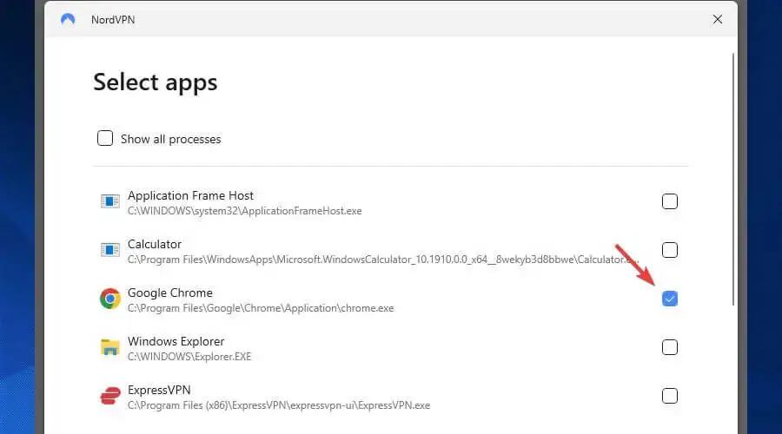The image size is (782, 434).
Task: Click the Application Frame Host app icon
Action: coord(109,201)
